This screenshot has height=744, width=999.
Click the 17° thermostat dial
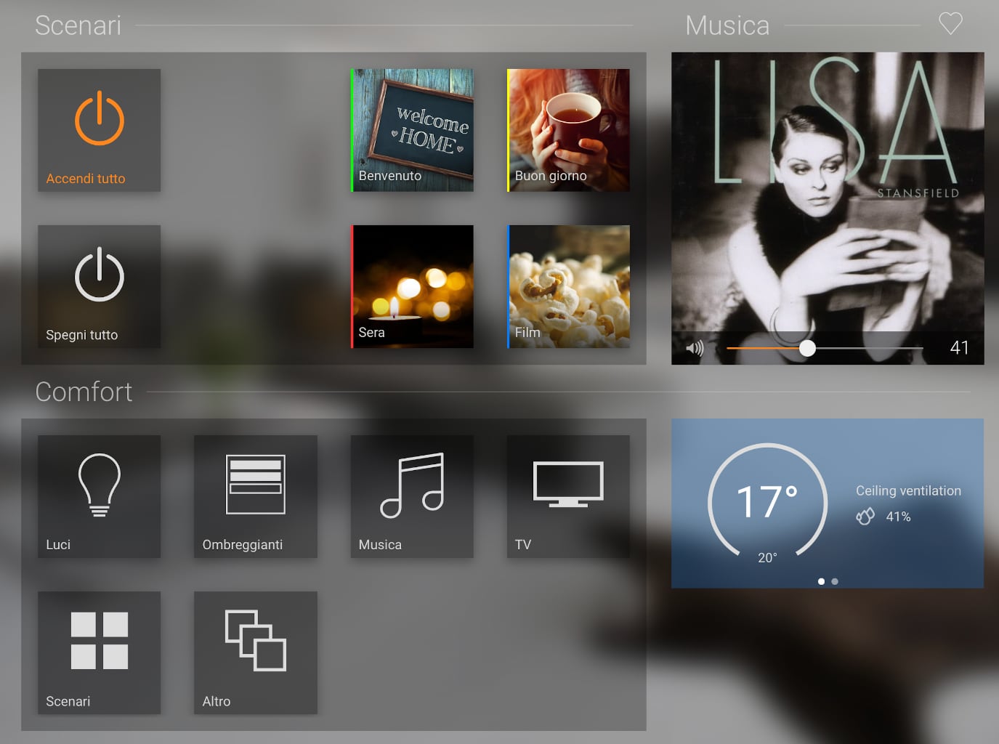click(767, 502)
